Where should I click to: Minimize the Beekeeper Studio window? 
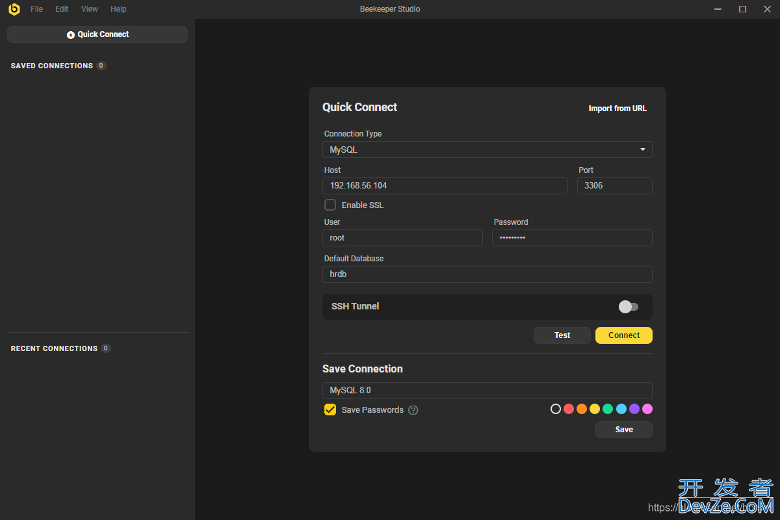[718, 9]
